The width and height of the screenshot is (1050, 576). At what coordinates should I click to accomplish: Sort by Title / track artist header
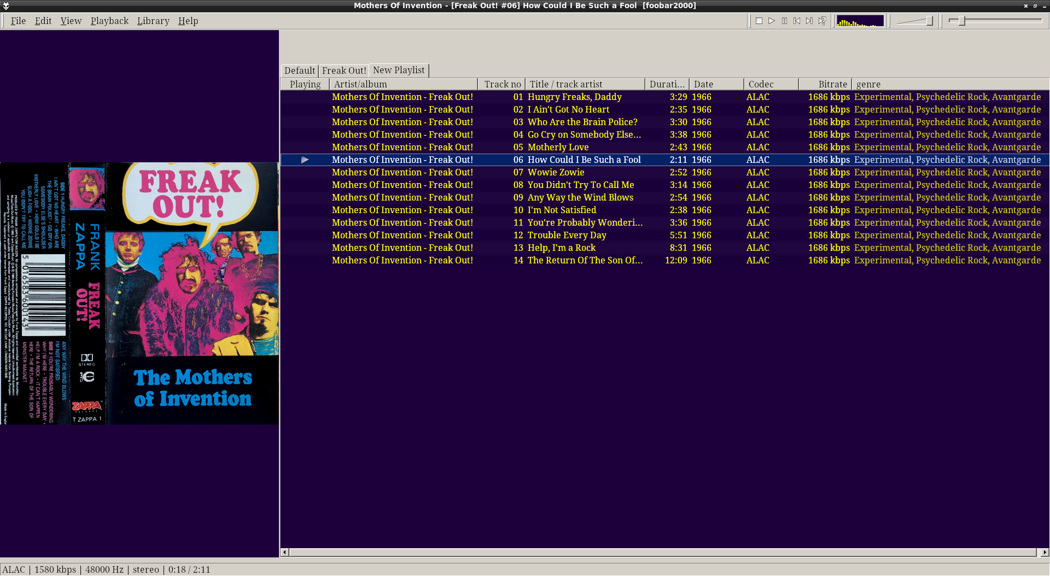click(x=585, y=84)
